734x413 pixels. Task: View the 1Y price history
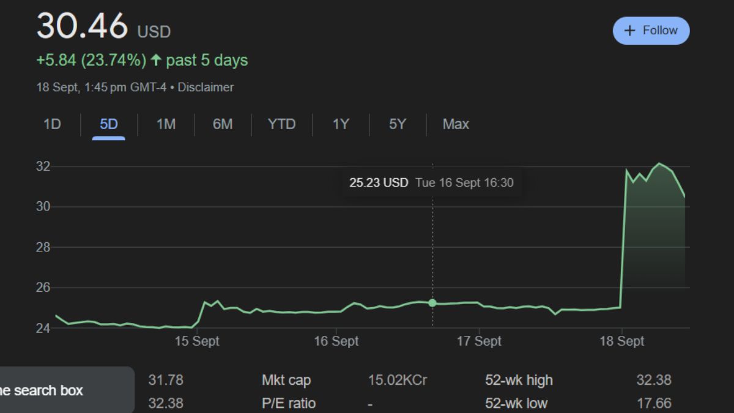(x=341, y=124)
